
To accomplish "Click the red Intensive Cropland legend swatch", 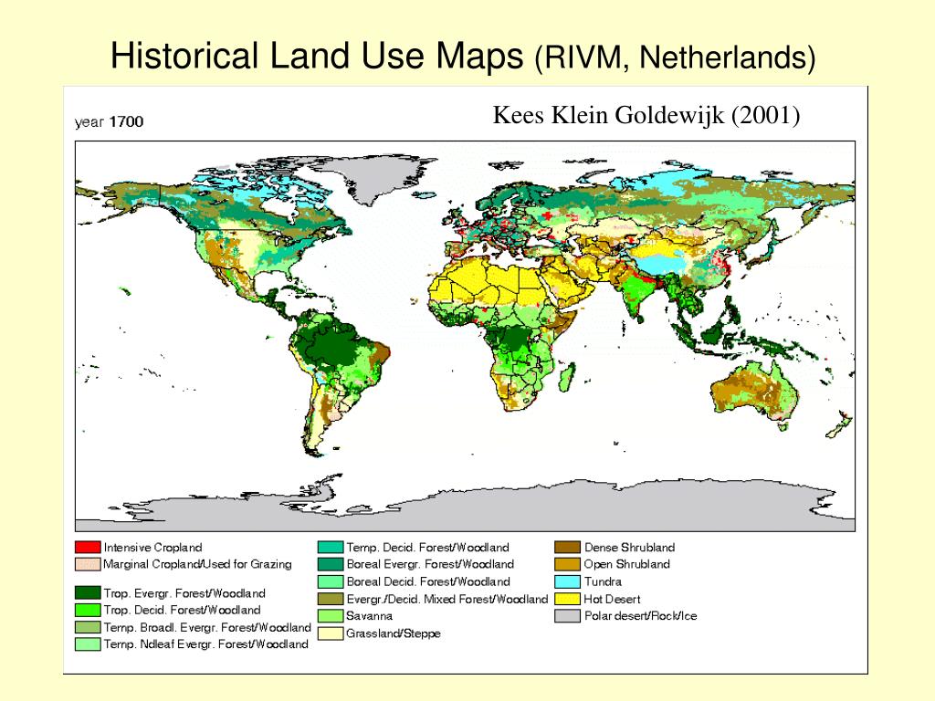I will pos(88,547).
